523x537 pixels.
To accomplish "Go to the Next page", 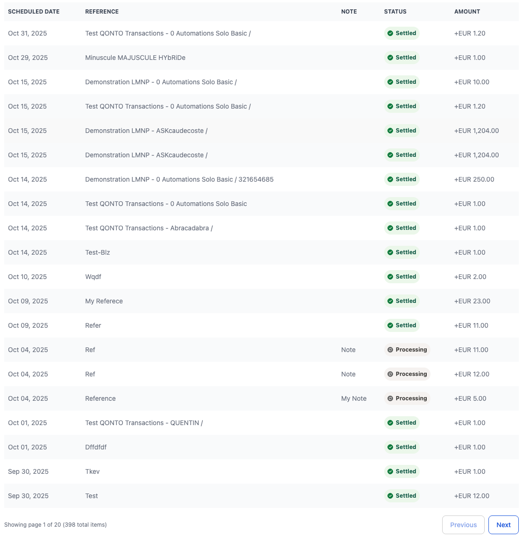I will [x=503, y=525].
